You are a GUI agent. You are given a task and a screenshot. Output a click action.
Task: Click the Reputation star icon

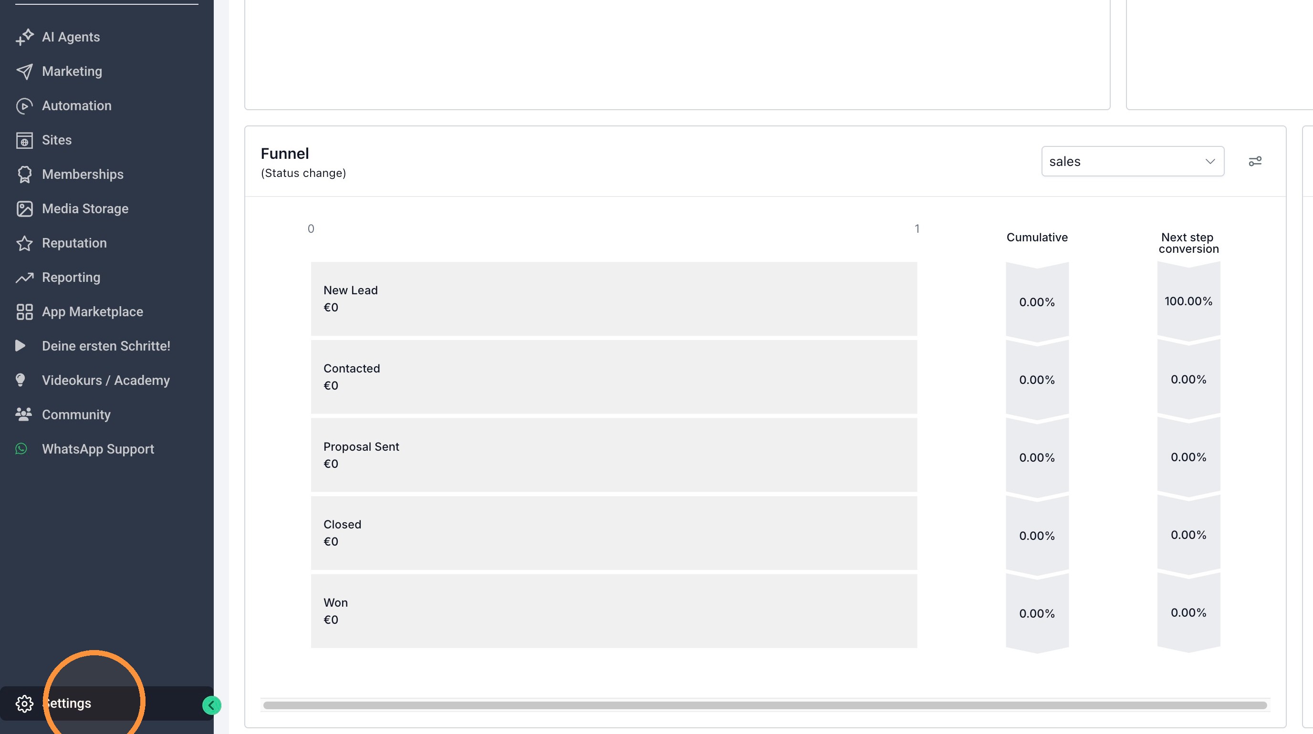tap(24, 243)
